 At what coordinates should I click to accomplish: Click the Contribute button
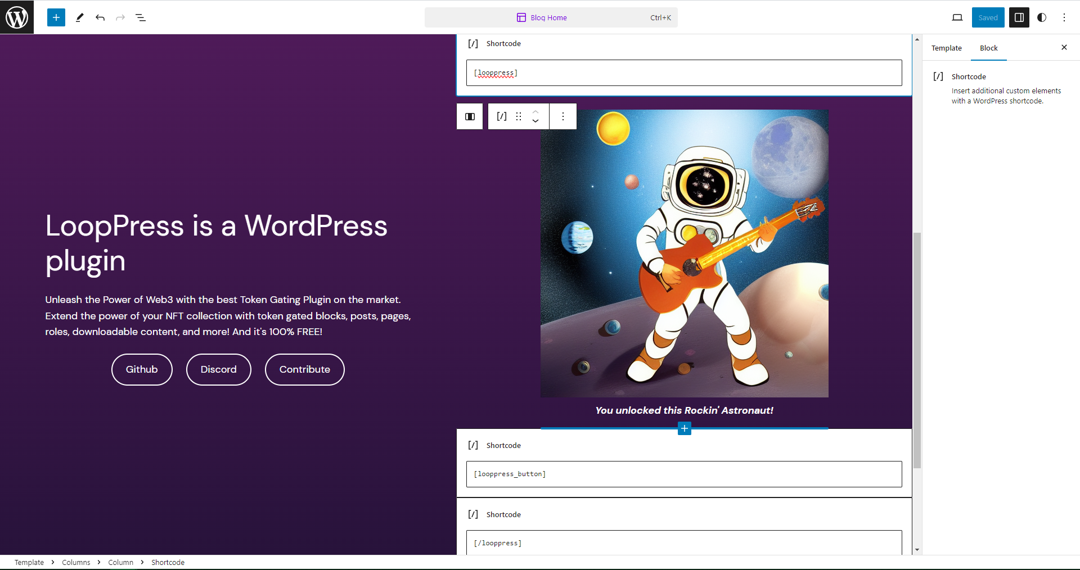(305, 369)
